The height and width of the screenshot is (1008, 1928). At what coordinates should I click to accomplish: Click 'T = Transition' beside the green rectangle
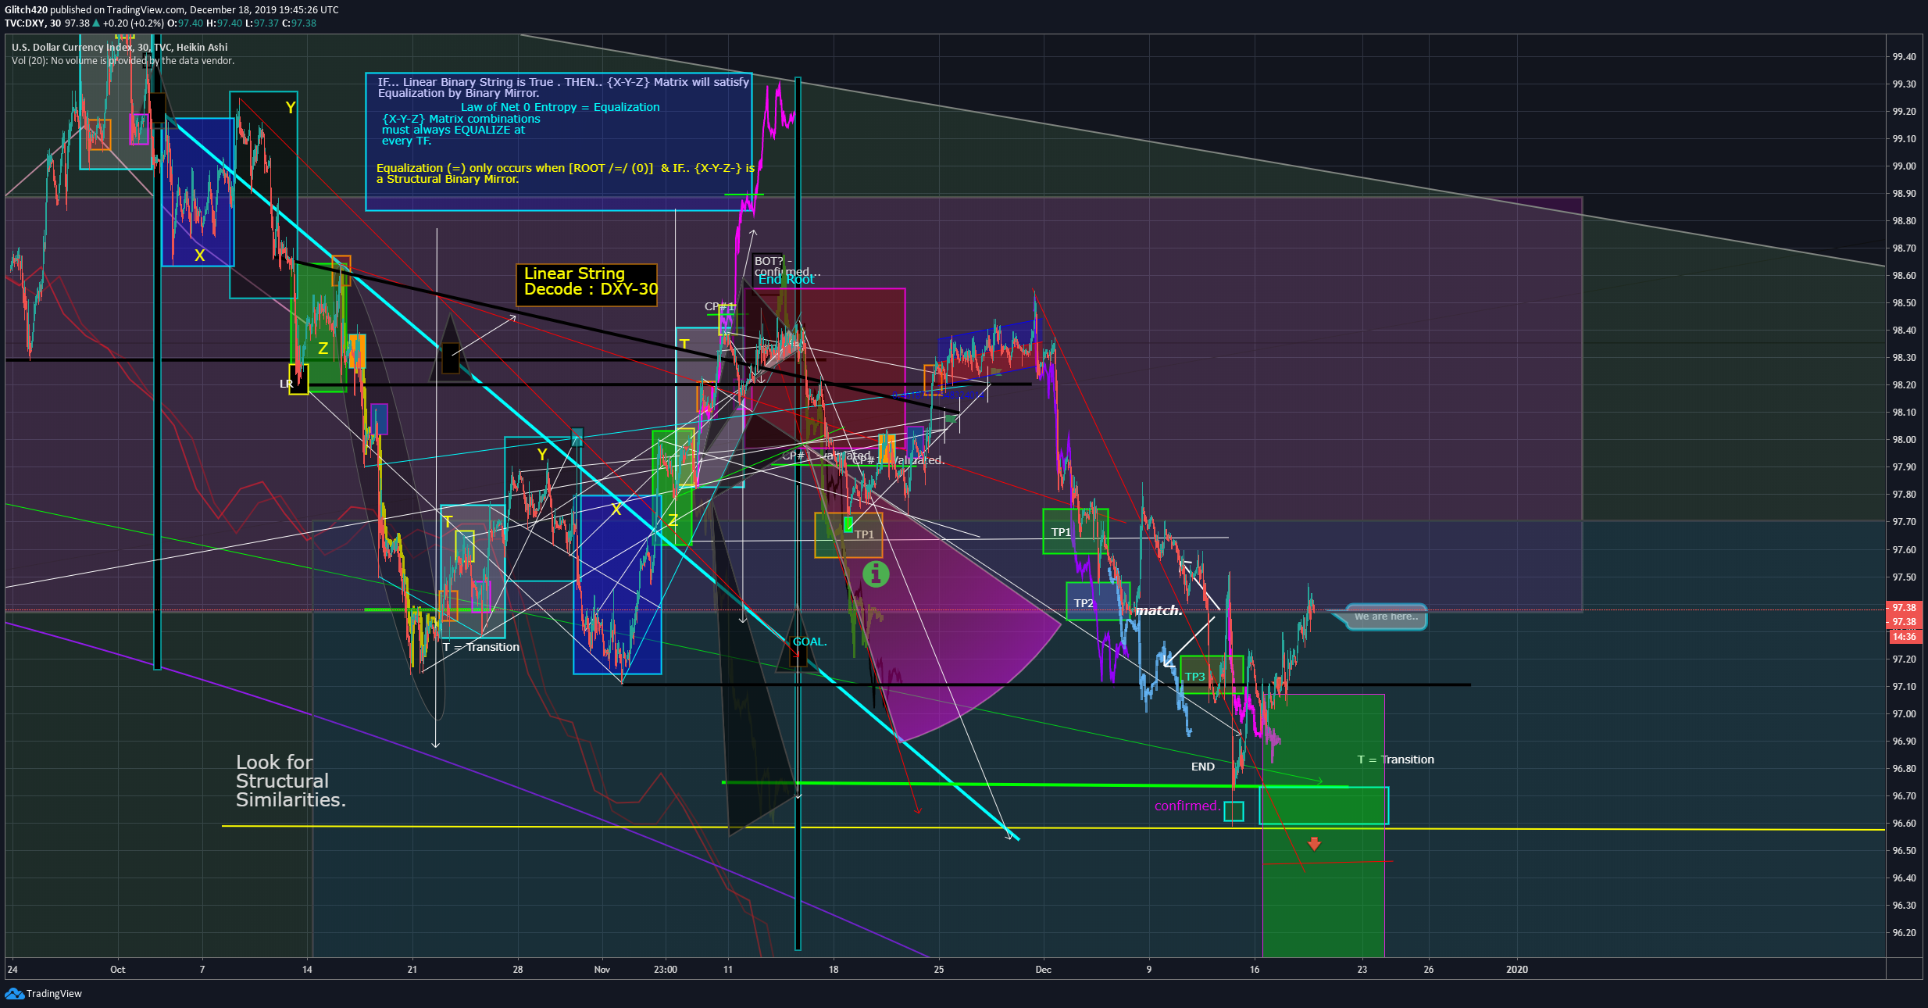[1395, 760]
